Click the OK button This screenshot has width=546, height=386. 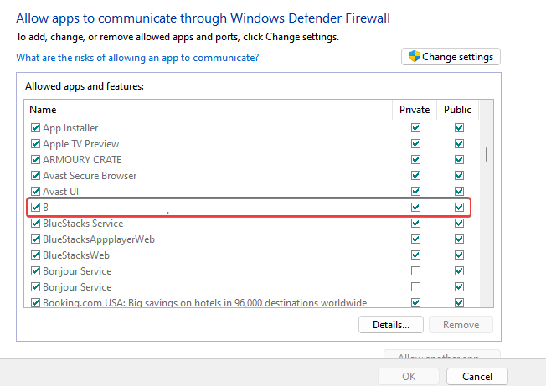[x=409, y=376]
